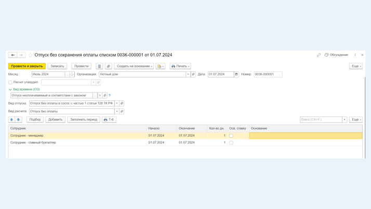Viewport: 371px width, 209px height.
Task: Move row down with blue arrow
Action: 18,120
